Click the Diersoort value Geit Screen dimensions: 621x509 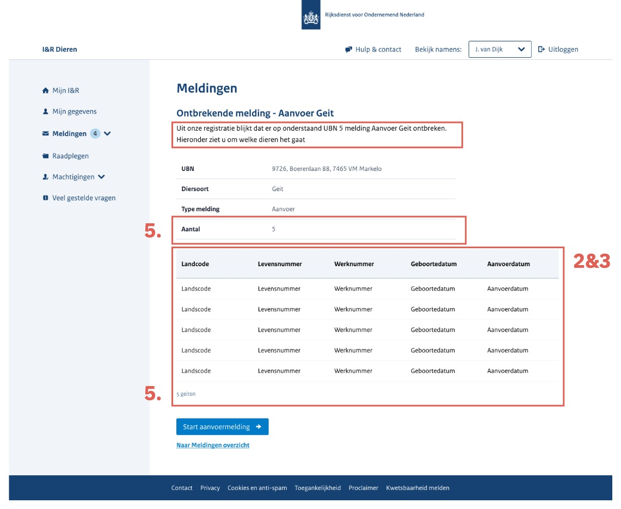tap(278, 189)
